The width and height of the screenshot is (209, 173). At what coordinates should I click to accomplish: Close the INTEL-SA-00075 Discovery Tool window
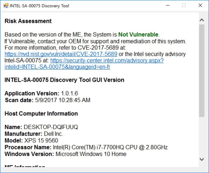pos(200,5)
